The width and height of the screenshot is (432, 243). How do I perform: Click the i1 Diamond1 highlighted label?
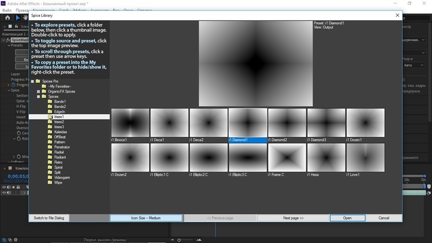[248, 140]
